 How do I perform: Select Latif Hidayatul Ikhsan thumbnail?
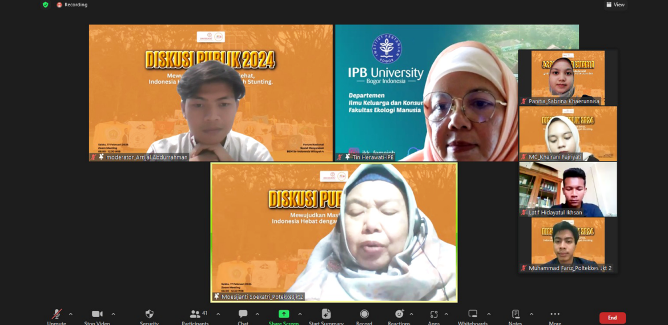[568, 189]
